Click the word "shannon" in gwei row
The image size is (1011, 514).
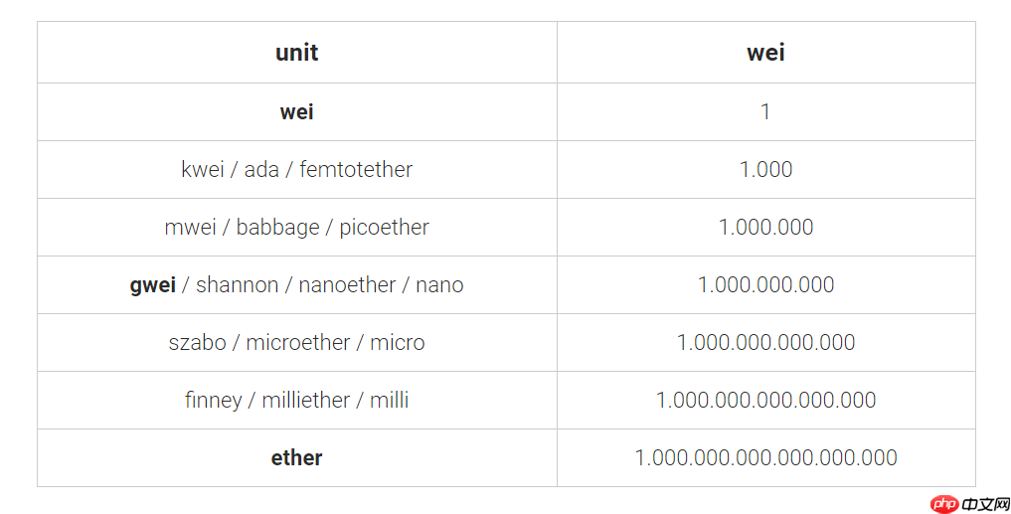tap(237, 284)
